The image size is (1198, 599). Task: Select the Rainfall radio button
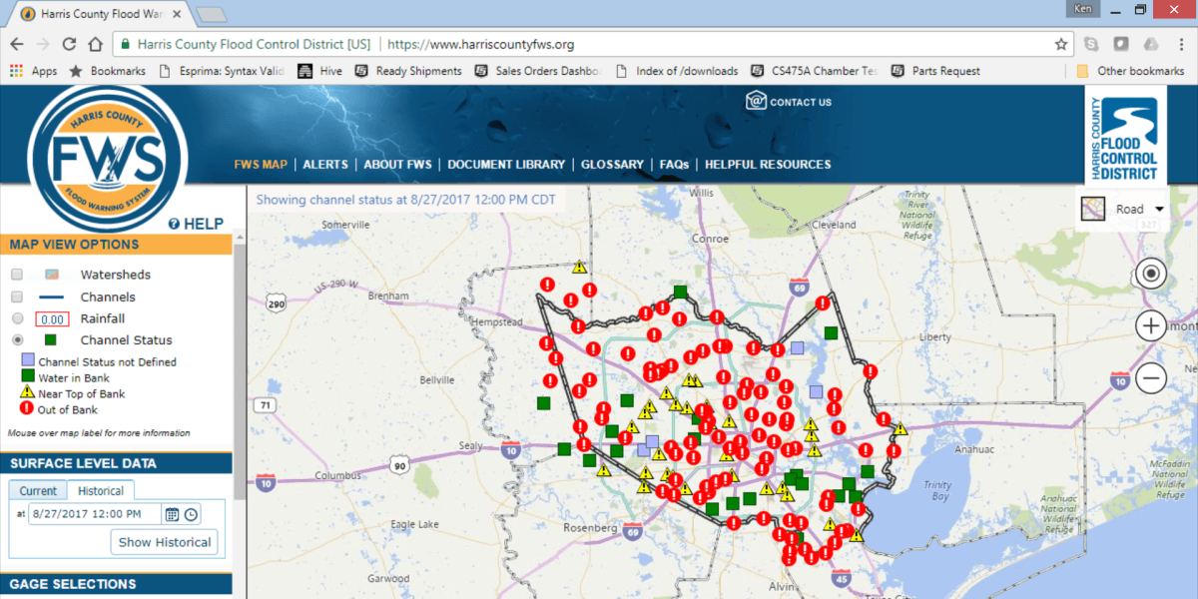(17, 318)
